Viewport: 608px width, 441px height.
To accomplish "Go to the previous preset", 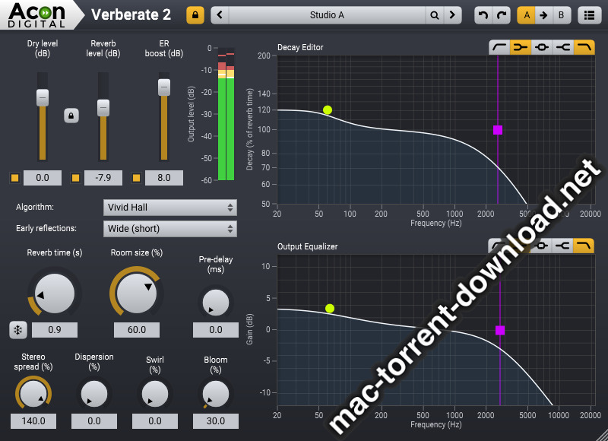I will tap(220, 15).
